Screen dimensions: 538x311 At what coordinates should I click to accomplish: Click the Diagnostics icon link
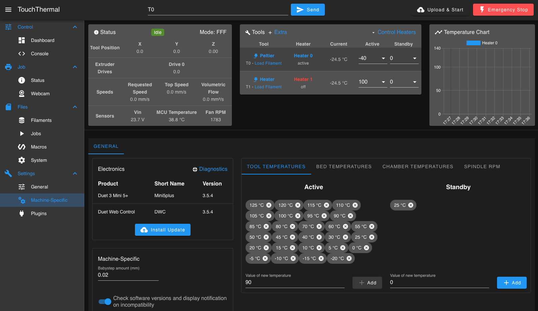click(x=195, y=169)
